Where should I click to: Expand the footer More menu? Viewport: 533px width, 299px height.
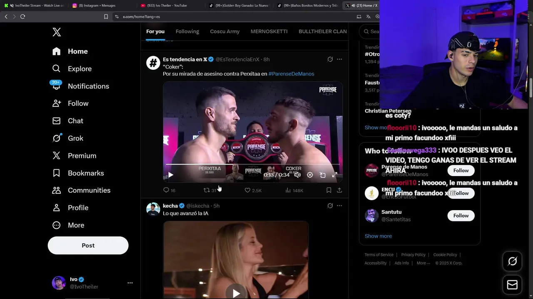(x=423, y=263)
